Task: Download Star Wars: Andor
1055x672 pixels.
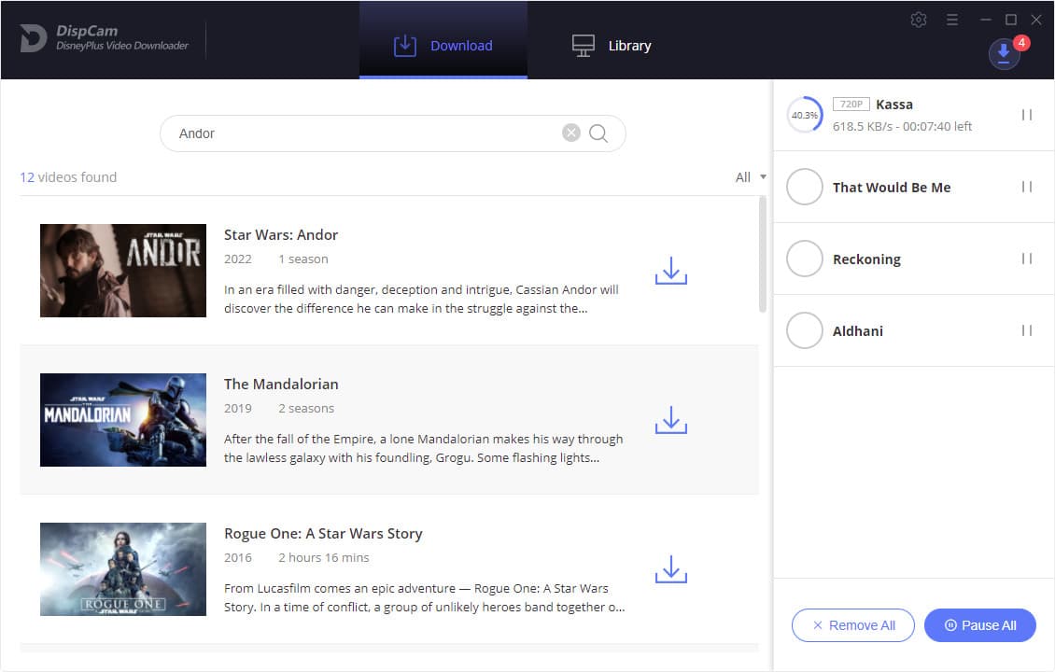Action: tap(671, 271)
